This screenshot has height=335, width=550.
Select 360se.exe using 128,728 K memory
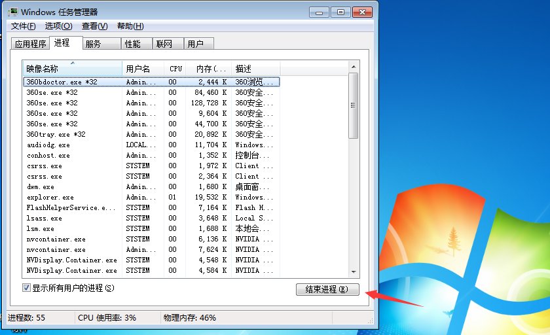point(151,103)
